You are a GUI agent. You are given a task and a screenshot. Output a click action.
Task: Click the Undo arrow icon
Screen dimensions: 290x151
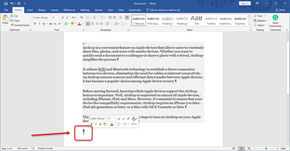pos(12,3)
